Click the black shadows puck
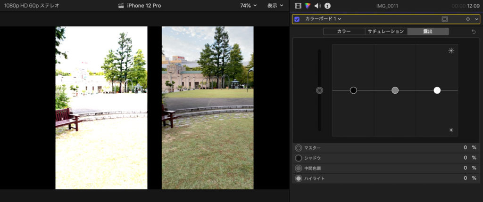The height and width of the screenshot is (202, 483). point(353,90)
